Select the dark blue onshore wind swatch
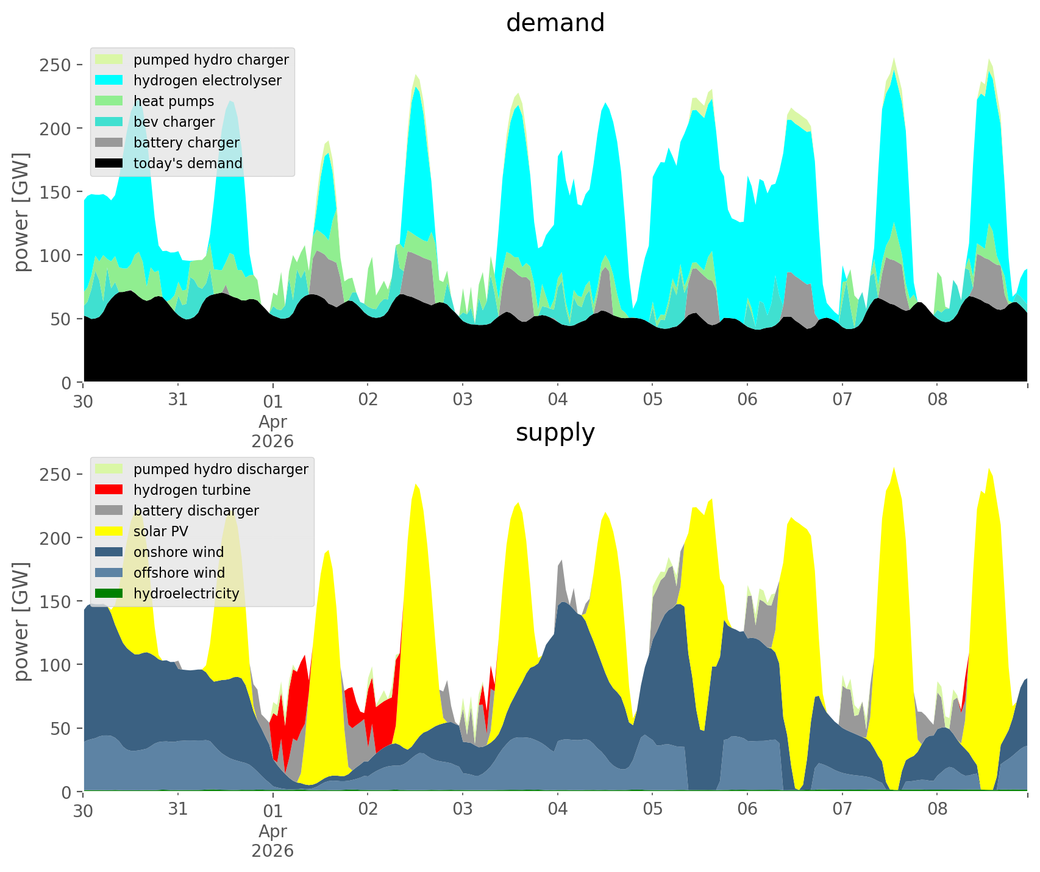 pos(110,552)
